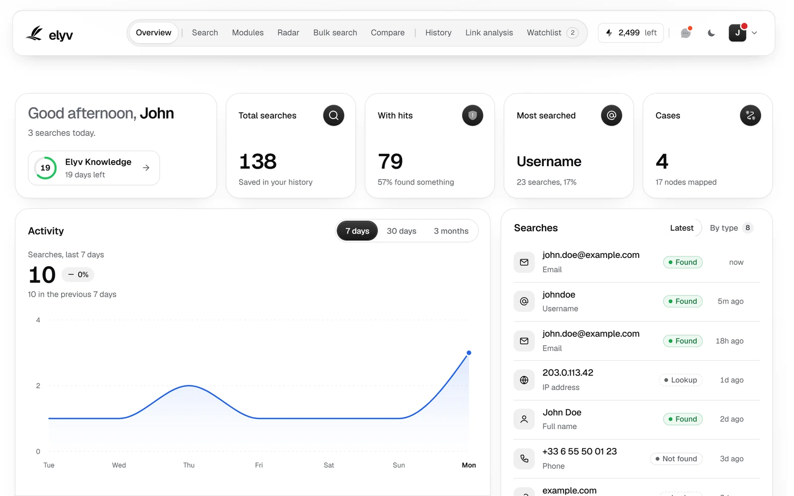The height and width of the screenshot is (496, 794).
Task: Open the J user avatar
Action: 737,33
